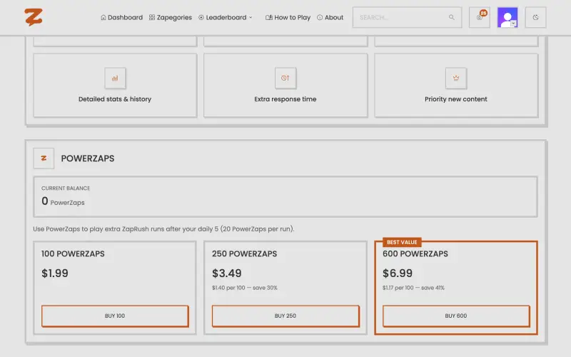Select the Detailed stats & history card
This screenshot has width=571, height=357.
115,85
